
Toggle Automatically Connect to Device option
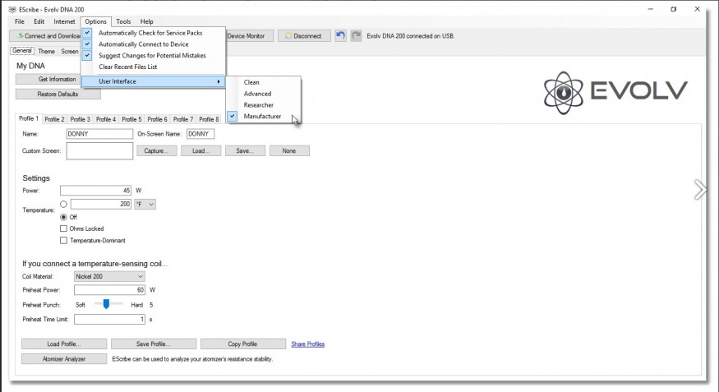click(x=153, y=44)
